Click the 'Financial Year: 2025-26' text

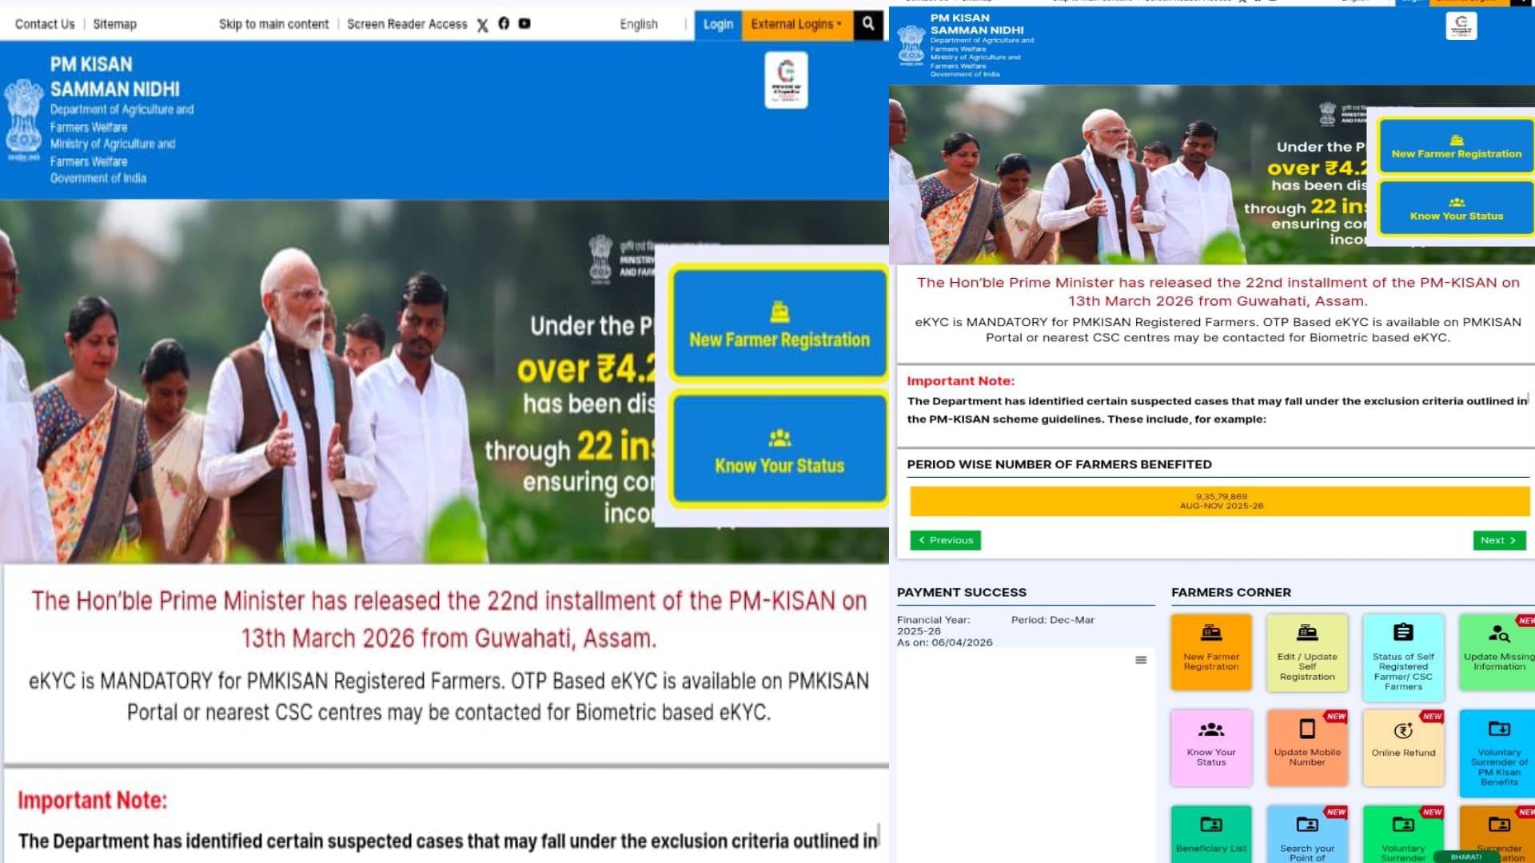933,626
